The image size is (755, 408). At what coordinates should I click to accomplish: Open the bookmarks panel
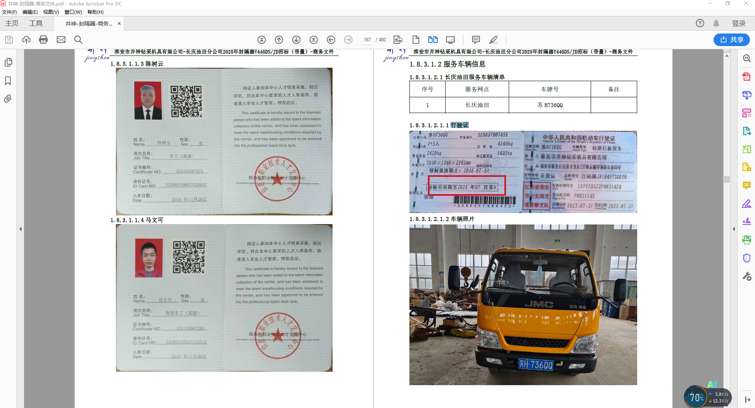tap(8, 81)
